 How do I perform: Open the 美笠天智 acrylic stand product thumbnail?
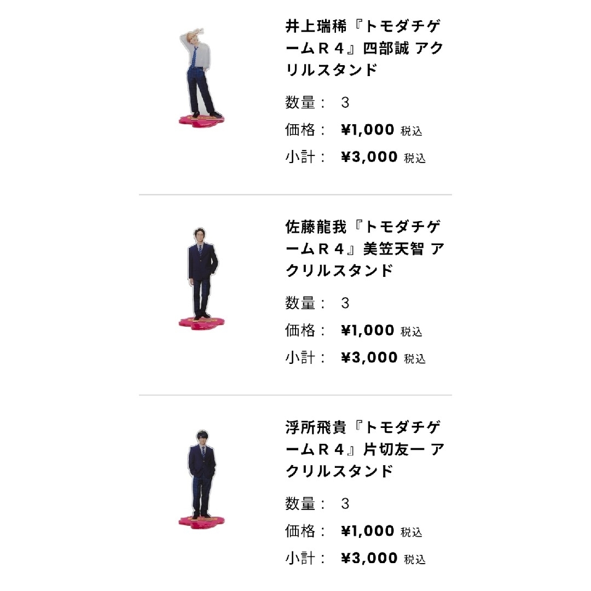click(201, 279)
